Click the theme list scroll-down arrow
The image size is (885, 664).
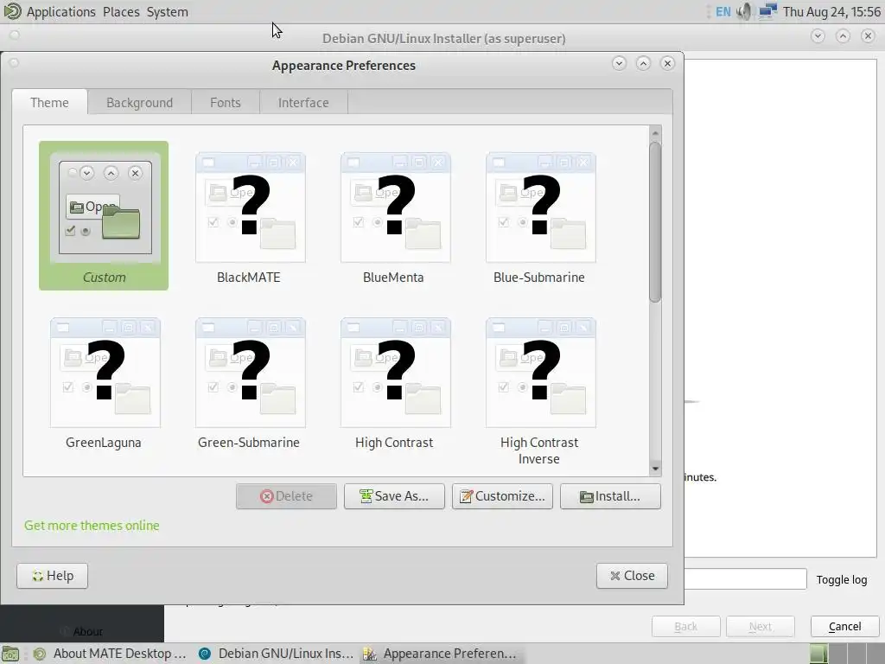coord(655,469)
